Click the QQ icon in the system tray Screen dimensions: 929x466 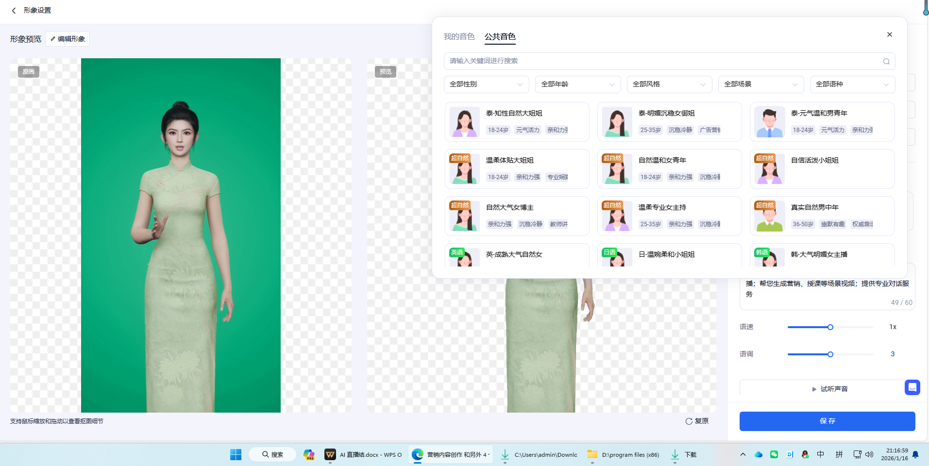805,454
